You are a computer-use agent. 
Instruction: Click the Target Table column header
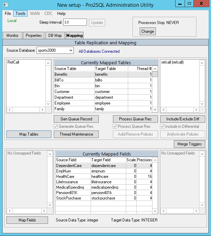(x=111, y=69)
